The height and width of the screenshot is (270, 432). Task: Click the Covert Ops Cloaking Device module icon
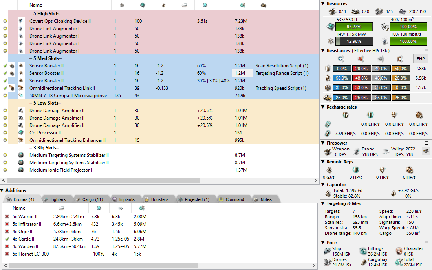click(x=21, y=21)
